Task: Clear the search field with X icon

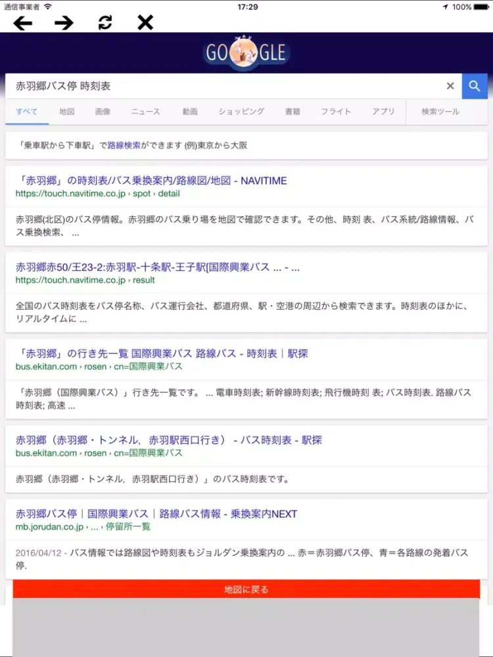Action: (x=450, y=86)
